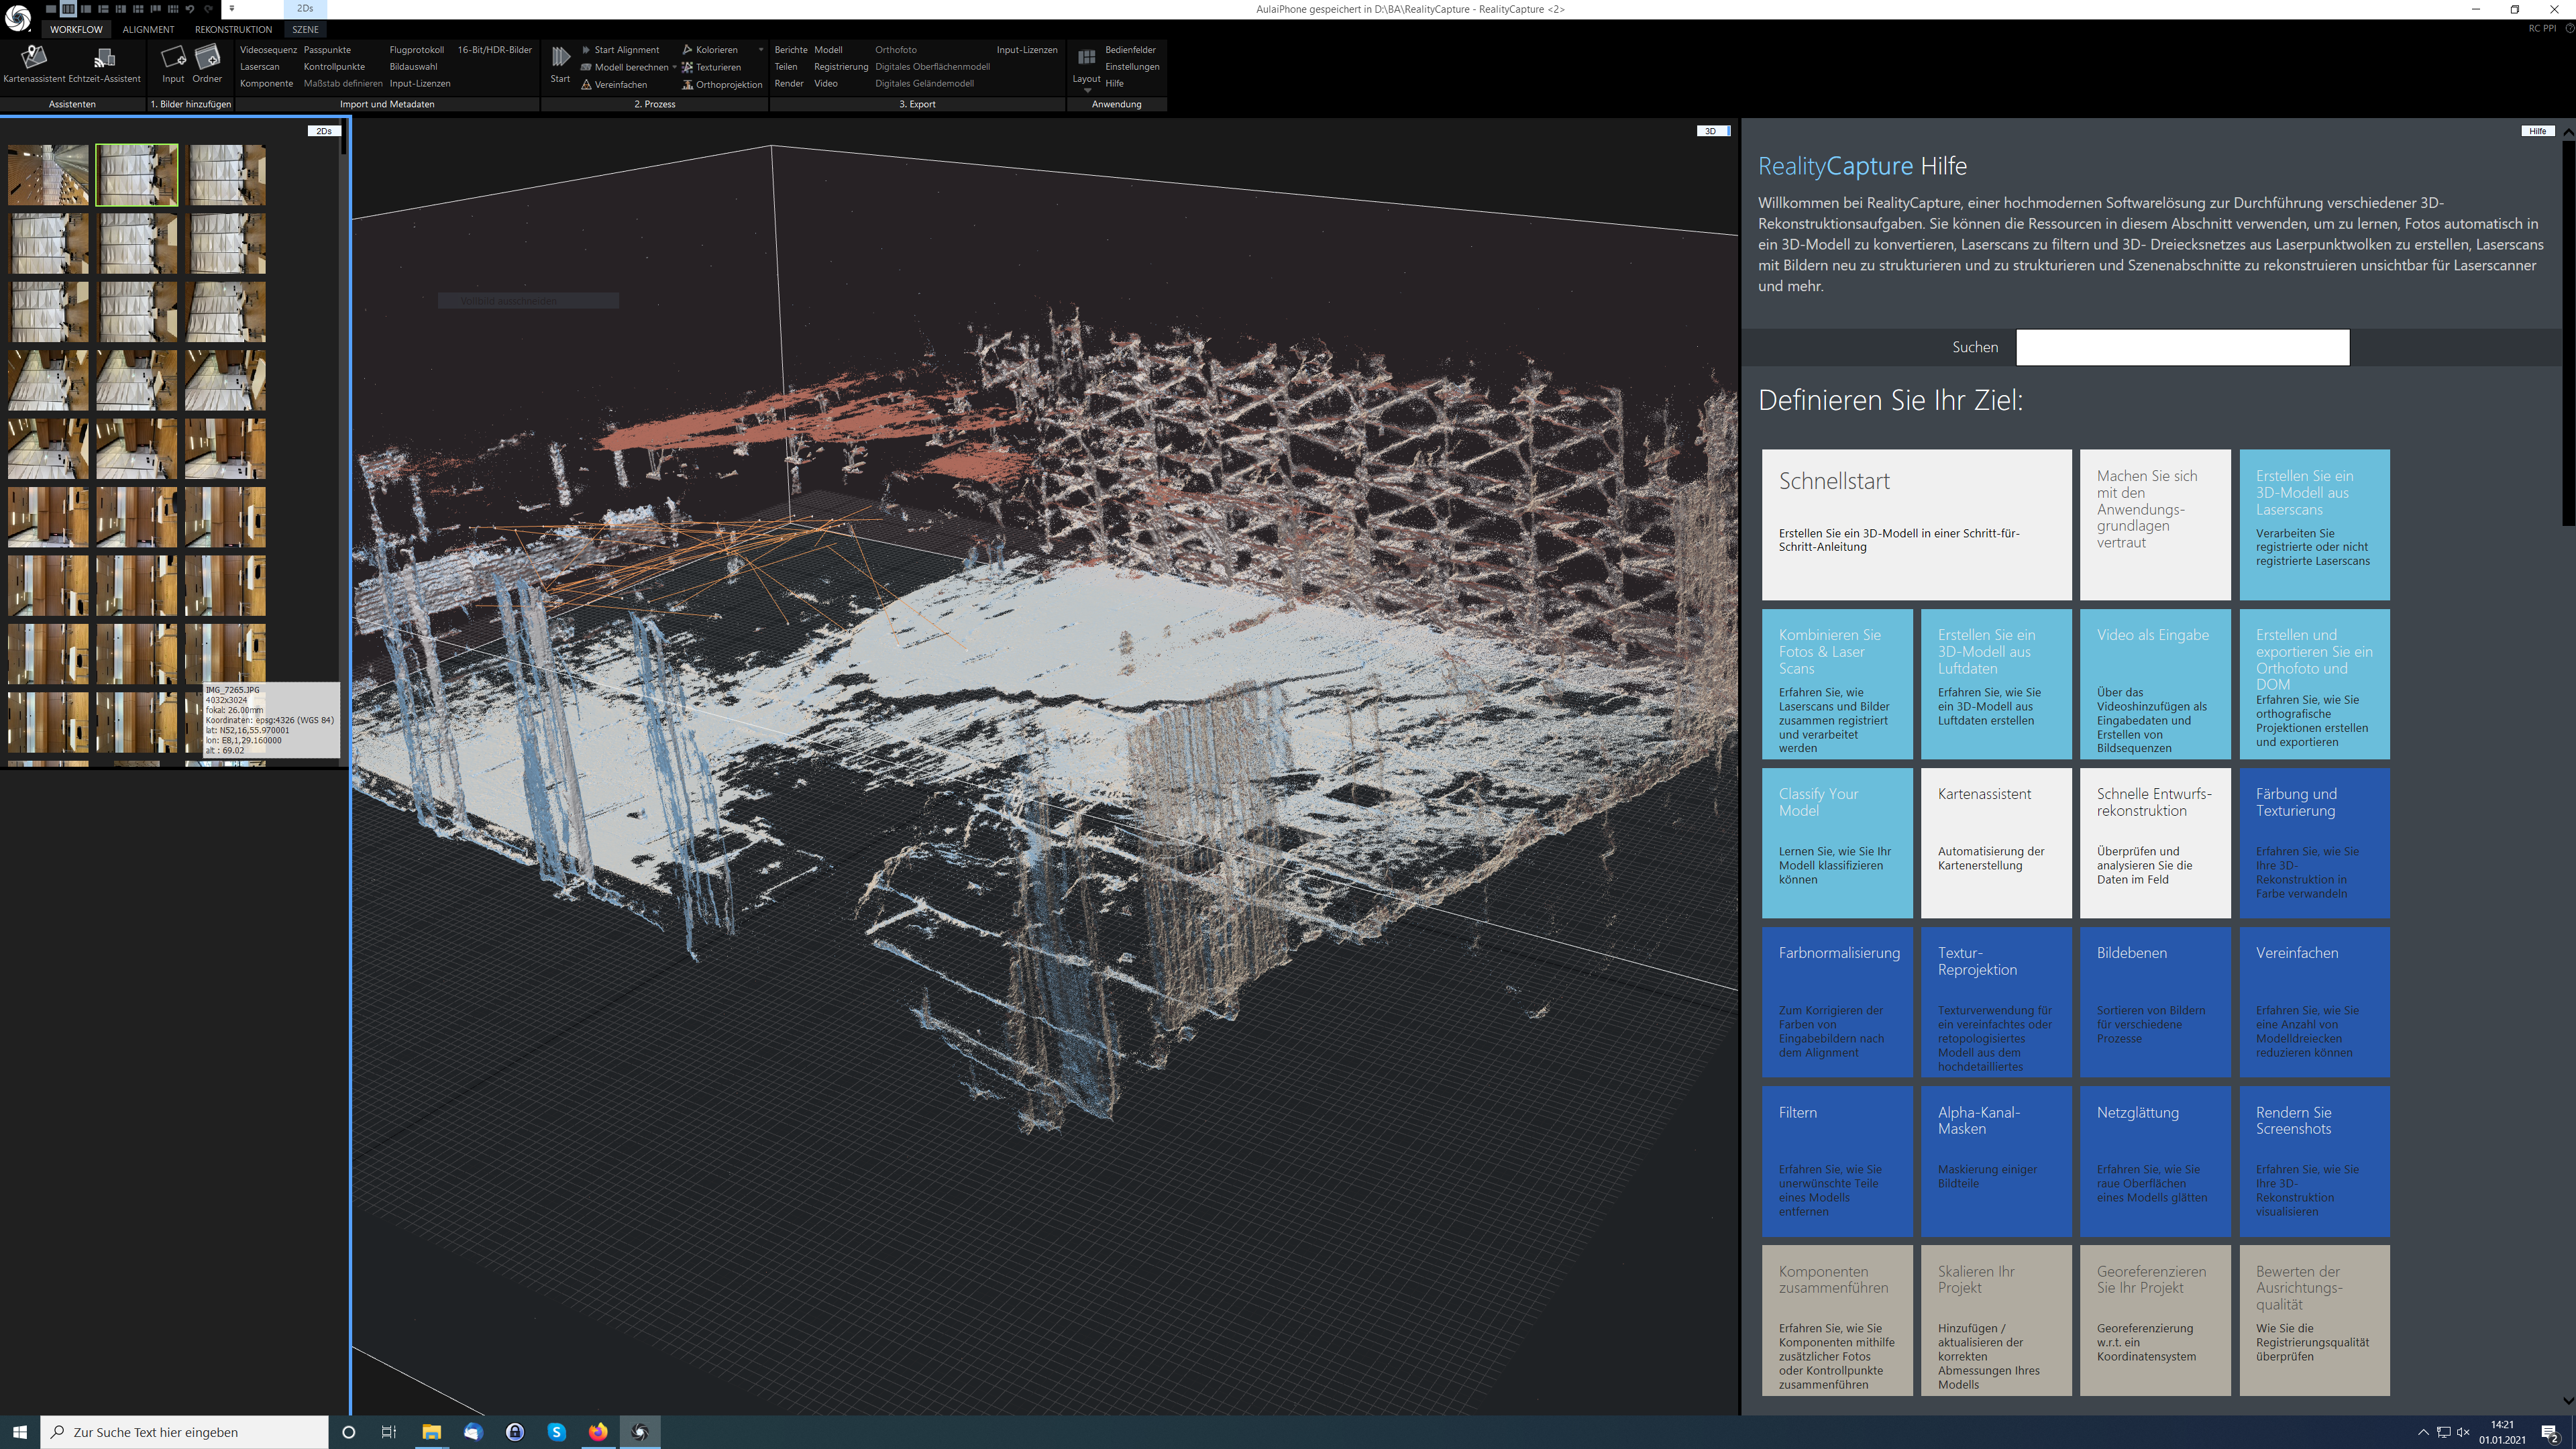Add an image folder via Ordner
The image size is (2576, 1449).
click(207, 64)
